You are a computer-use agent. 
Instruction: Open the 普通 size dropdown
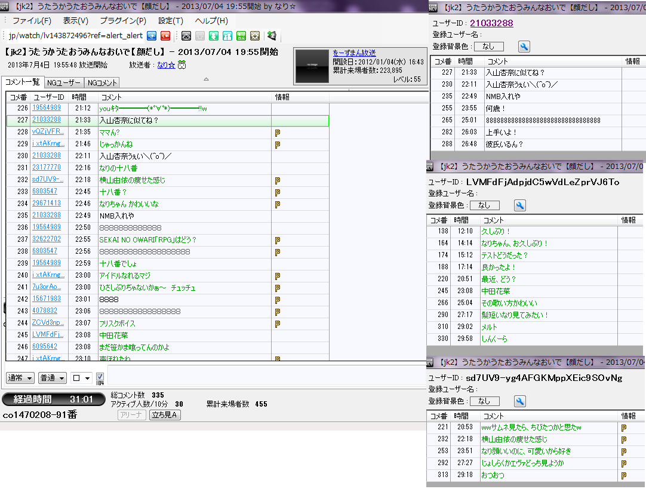(x=53, y=378)
